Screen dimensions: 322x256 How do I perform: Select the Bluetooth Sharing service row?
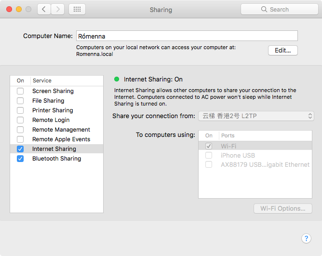tap(57, 159)
